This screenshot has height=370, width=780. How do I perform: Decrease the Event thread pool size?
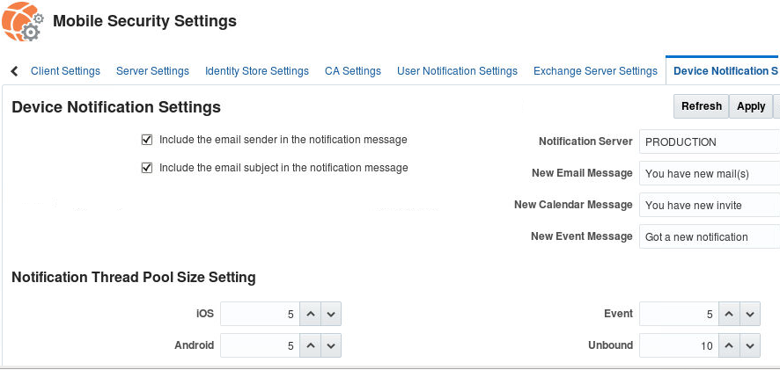click(750, 314)
